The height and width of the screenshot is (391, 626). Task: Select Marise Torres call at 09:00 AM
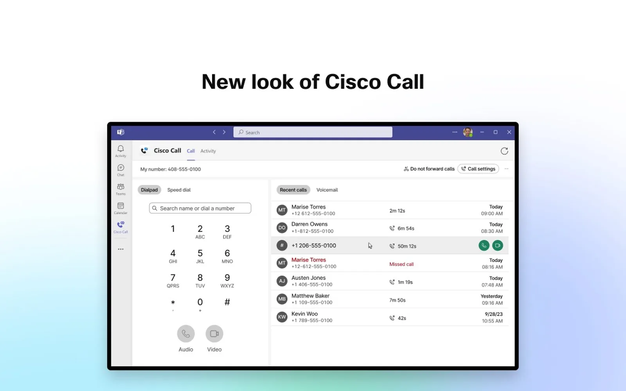pos(390,210)
